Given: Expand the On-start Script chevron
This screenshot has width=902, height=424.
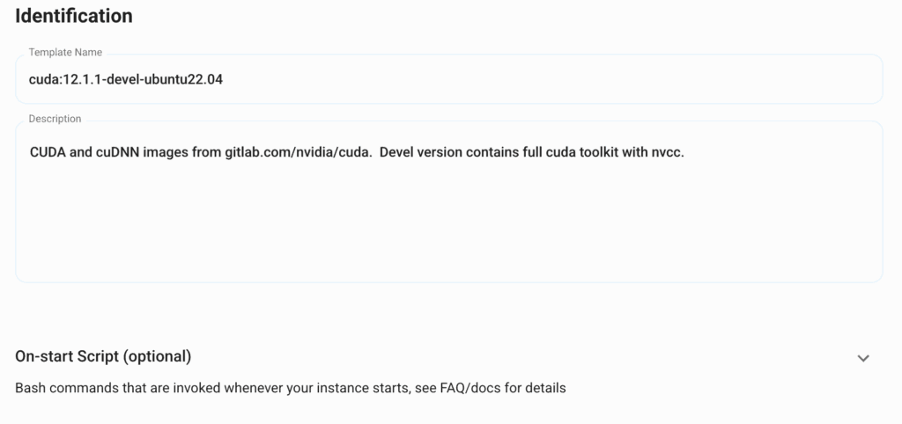Looking at the screenshot, I should coord(863,358).
